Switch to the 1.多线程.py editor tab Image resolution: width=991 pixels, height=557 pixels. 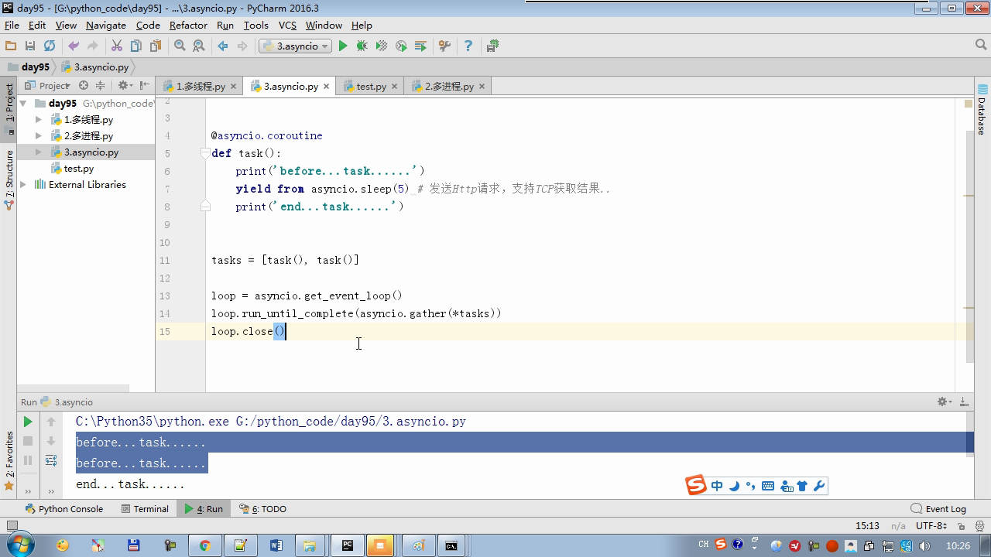(200, 87)
